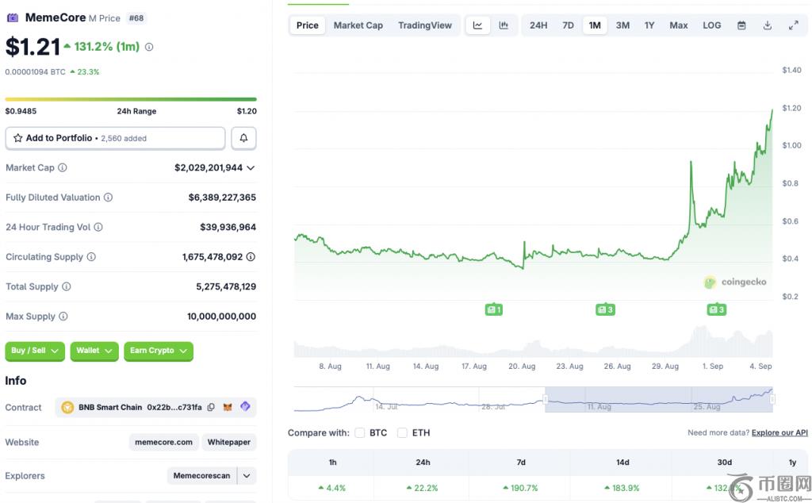812x503 pixels.
Task: Open the Explore our API link
Action: pos(779,433)
